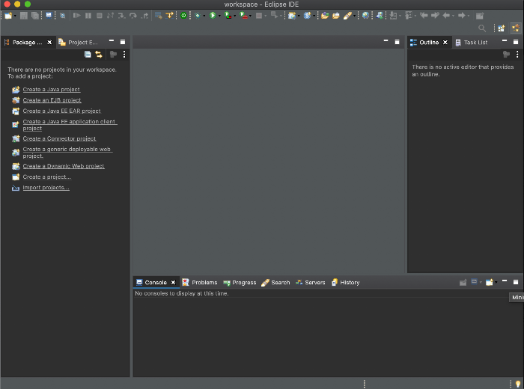Switch to the Problems tab

(200, 283)
